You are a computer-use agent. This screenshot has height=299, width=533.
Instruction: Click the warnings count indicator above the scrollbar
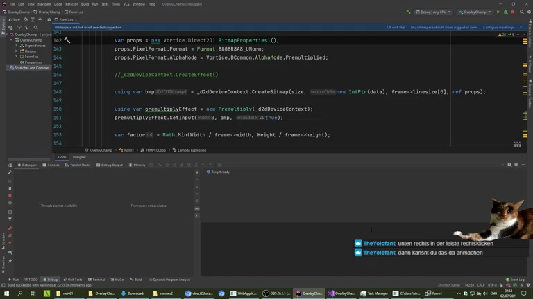coord(502,35)
